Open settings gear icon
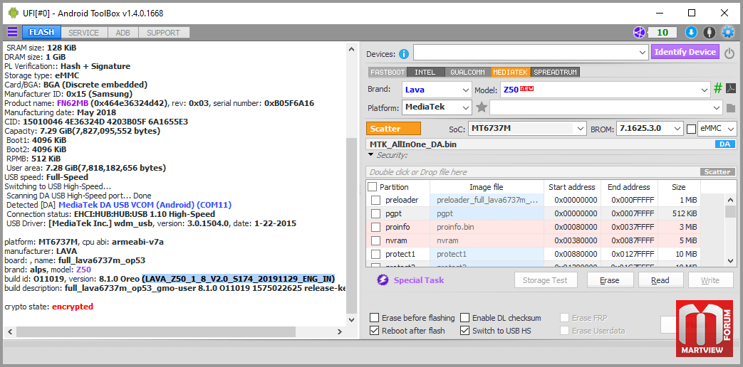This screenshot has height=367, width=743. tap(727, 32)
